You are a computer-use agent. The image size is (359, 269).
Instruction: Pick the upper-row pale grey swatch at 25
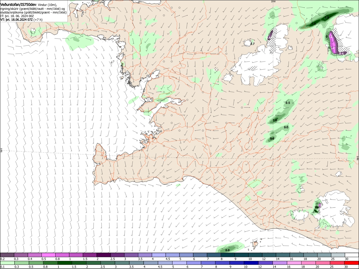click(x=337, y=255)
